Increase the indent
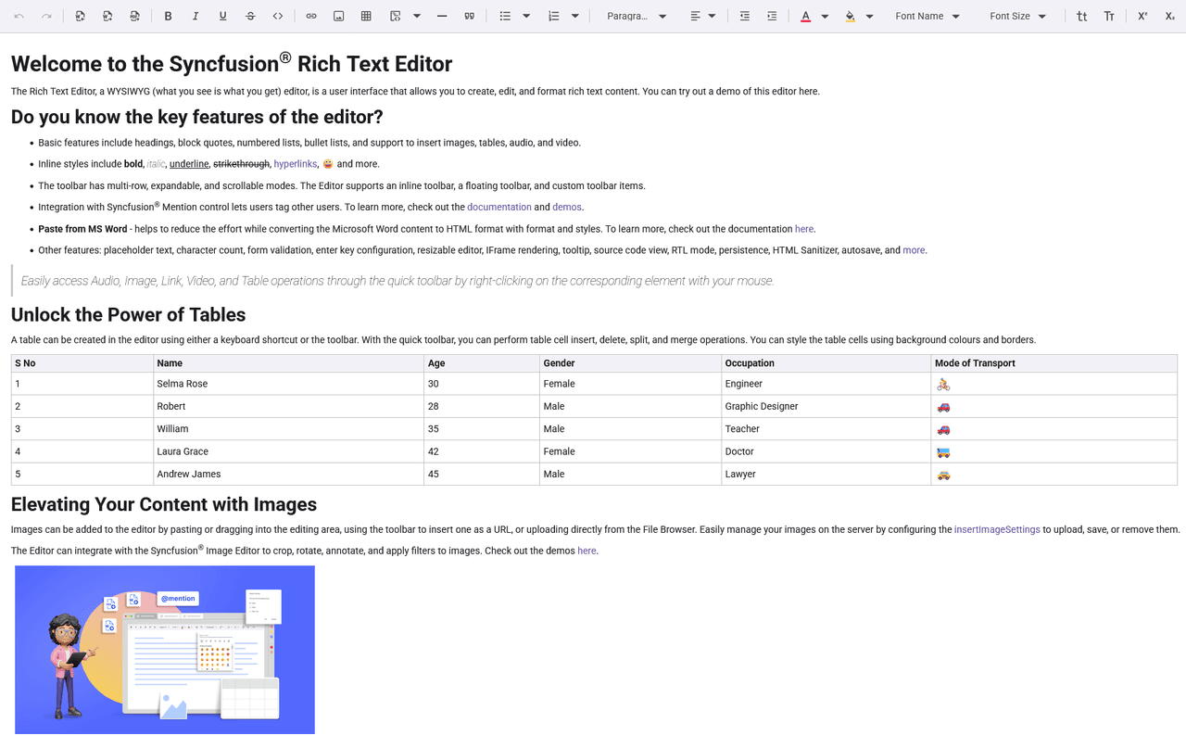This screenshot has height=748, width=1186. click(772, 16)
